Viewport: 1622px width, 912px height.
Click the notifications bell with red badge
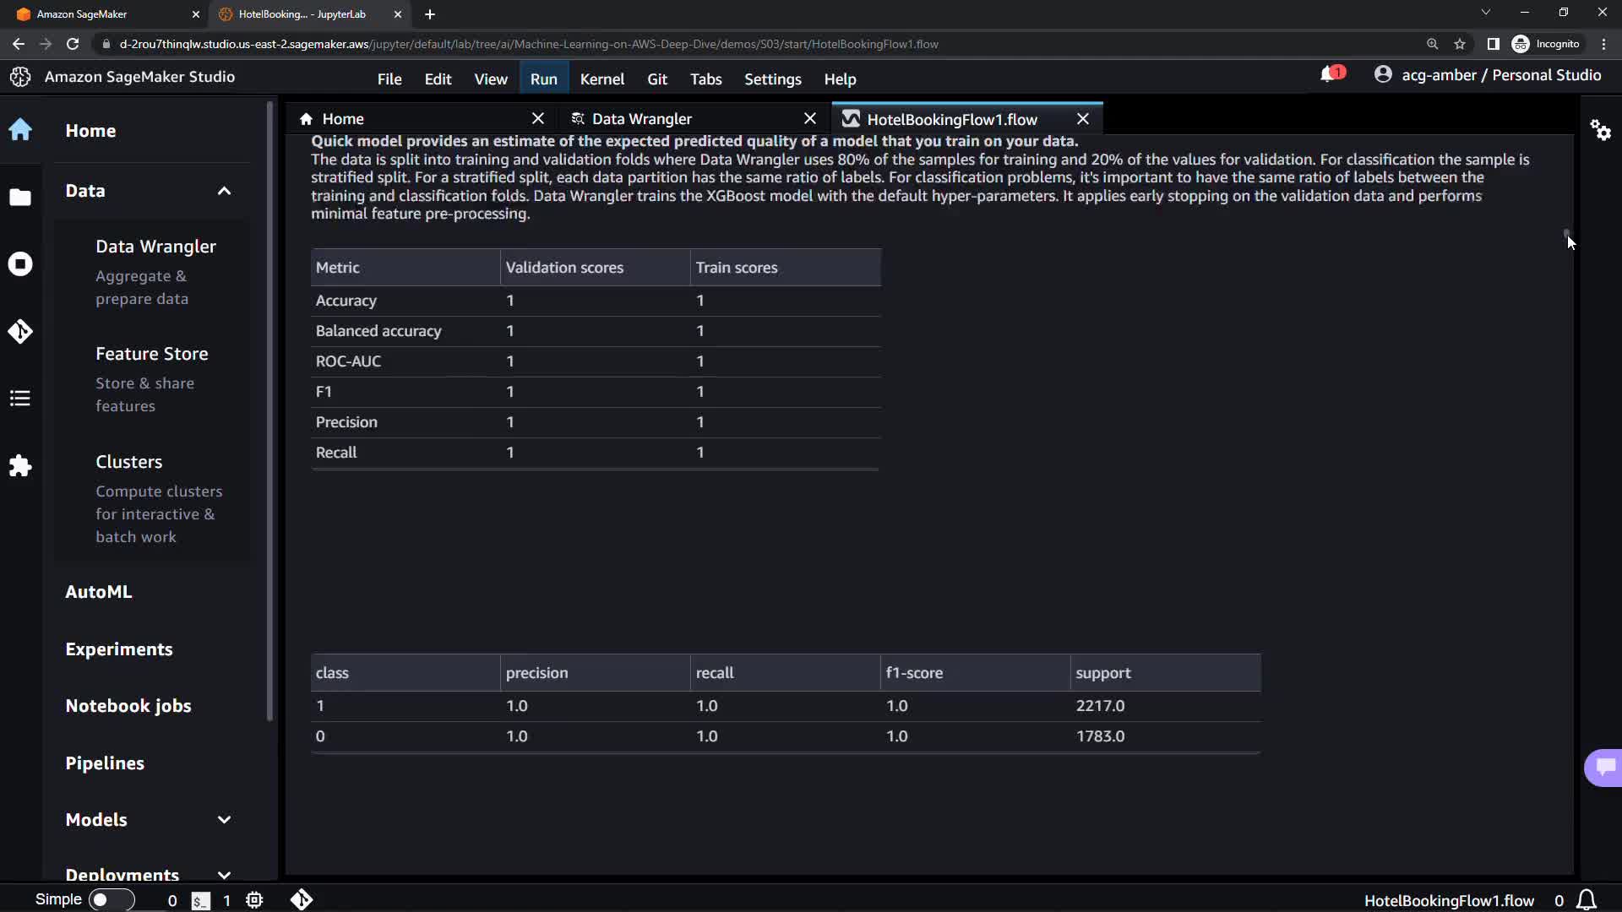1331,75
